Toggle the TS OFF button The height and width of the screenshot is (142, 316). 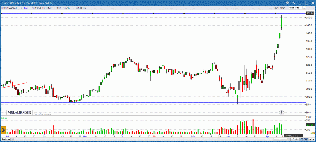(x=304, y=139)
